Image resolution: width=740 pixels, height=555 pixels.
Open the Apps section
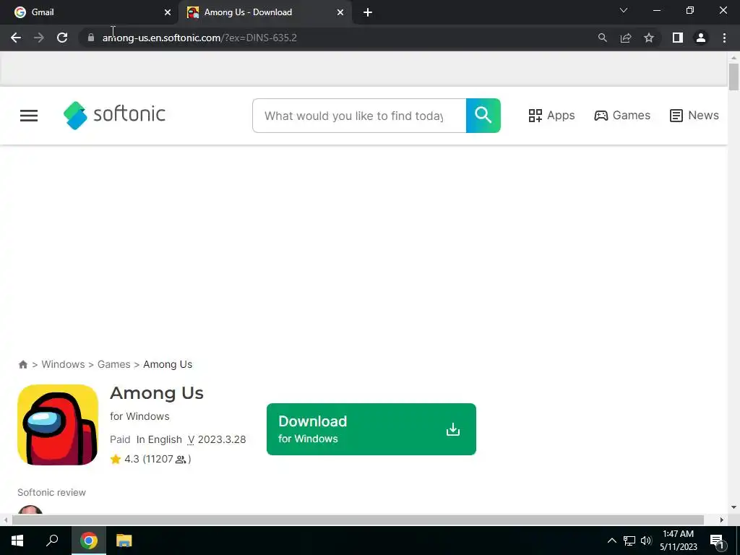tap(551, 116)
